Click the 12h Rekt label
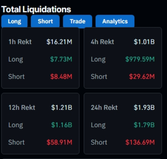Viewport: 167px width, 159px height. coord(22,107)
